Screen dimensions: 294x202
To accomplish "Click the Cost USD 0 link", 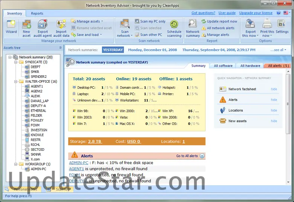I will coord(134,141).
